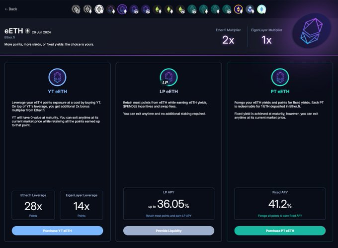
Task: Click 'Forego all points to earn fixed APY' text
Action: 280,216
